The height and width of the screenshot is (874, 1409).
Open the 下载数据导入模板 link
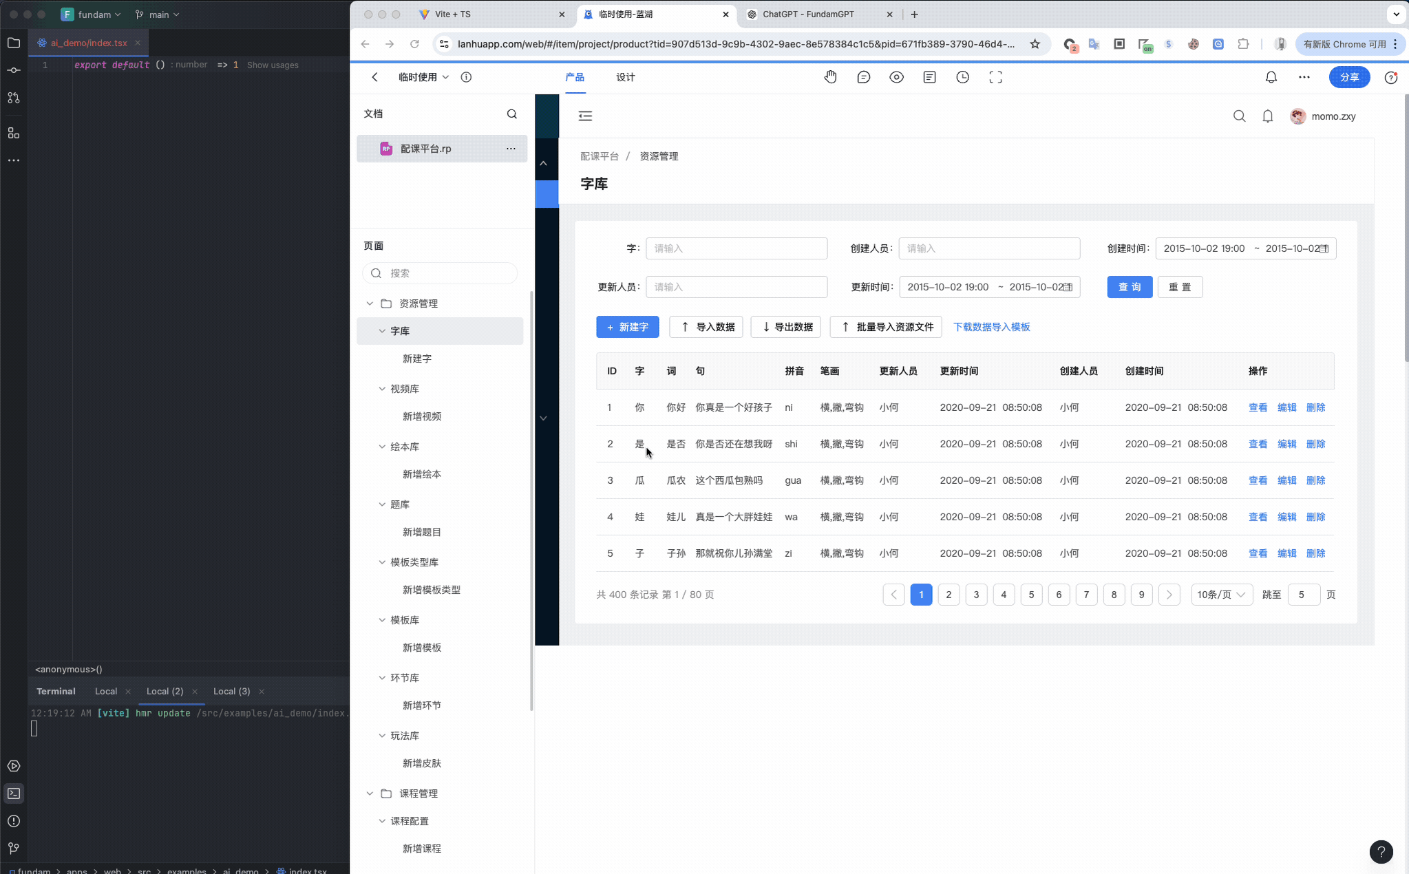(992, 327)
